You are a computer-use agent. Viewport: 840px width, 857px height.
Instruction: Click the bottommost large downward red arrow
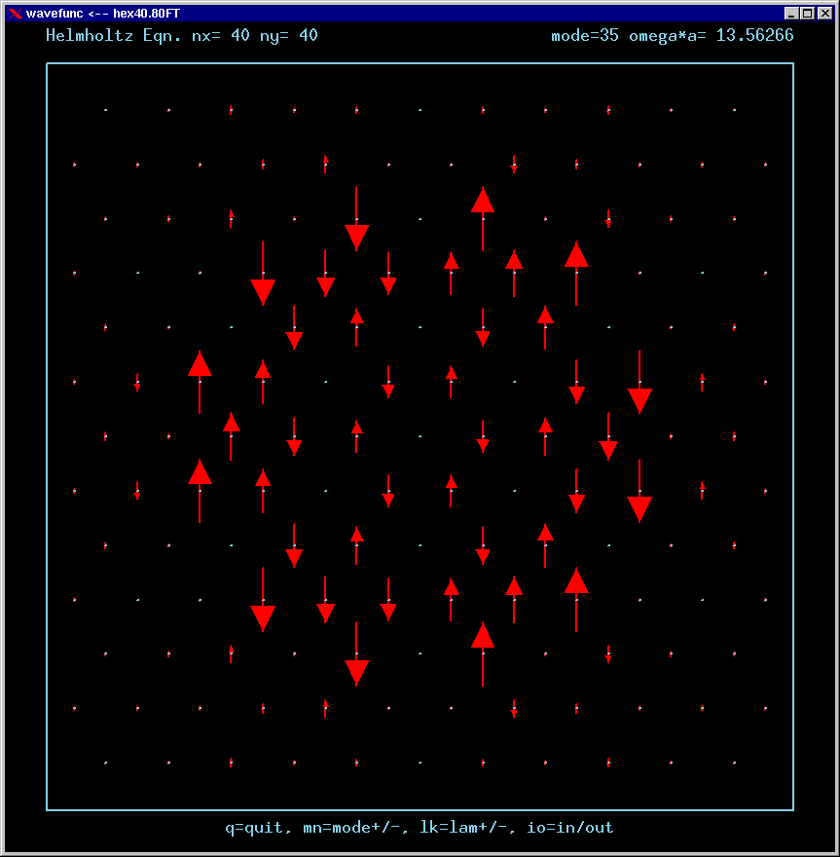click(x=356, y=655)
